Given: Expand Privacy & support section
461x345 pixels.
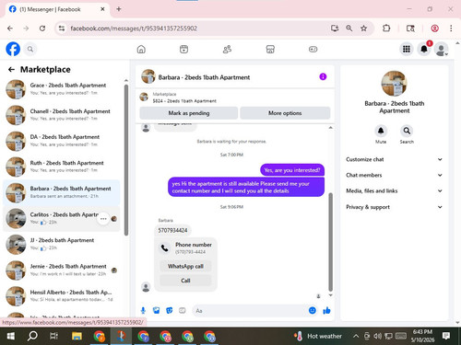Looking at the screenshot, I should [x=395, y=207].
